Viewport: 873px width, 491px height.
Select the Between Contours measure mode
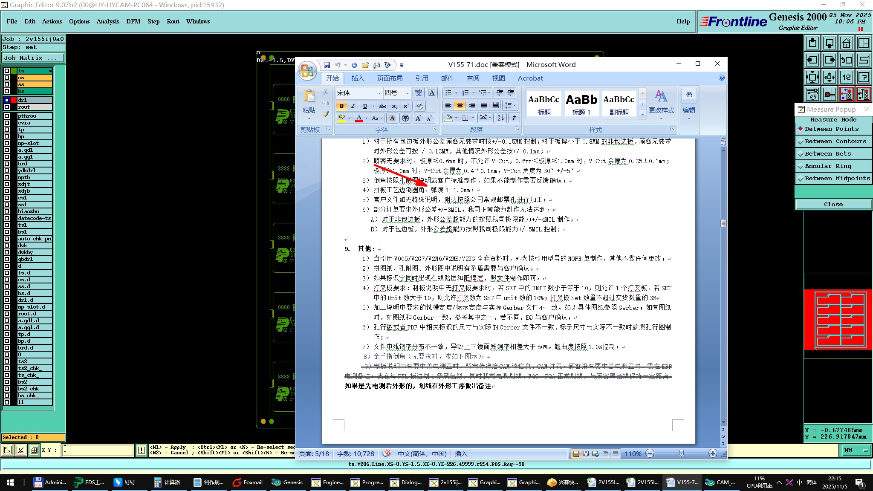tap(835, 142)
